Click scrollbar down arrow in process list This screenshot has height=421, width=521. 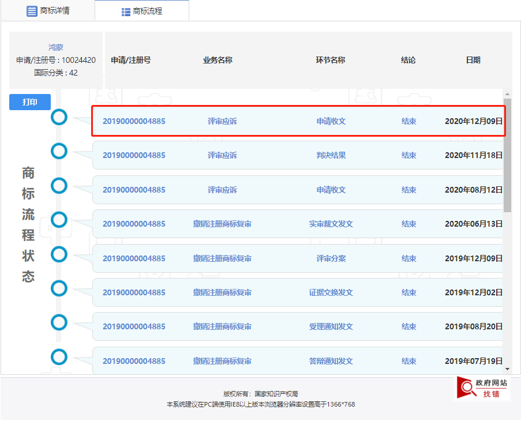click(507, 369)
